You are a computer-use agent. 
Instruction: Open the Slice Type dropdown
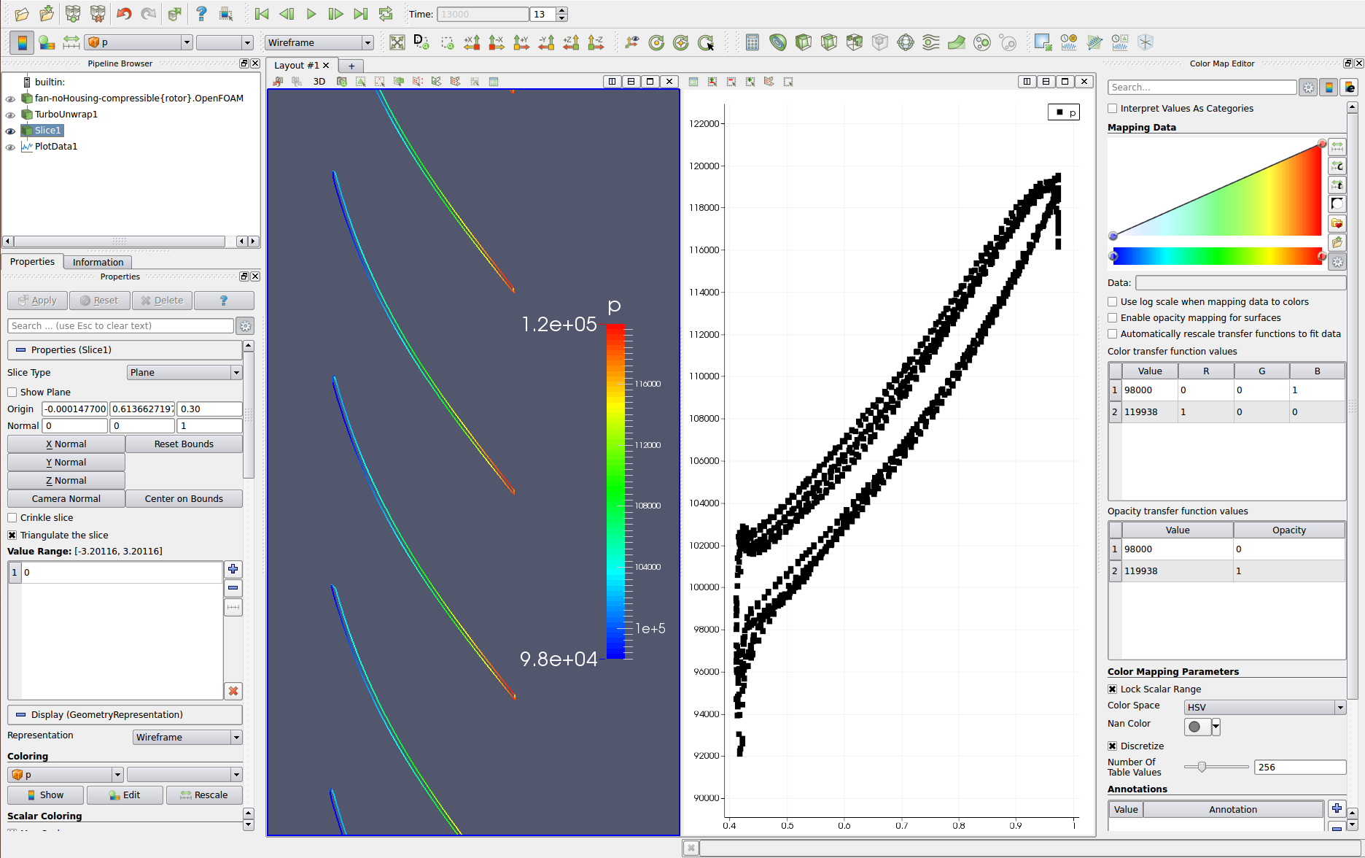pyautogui.click(x=184, y=373)
